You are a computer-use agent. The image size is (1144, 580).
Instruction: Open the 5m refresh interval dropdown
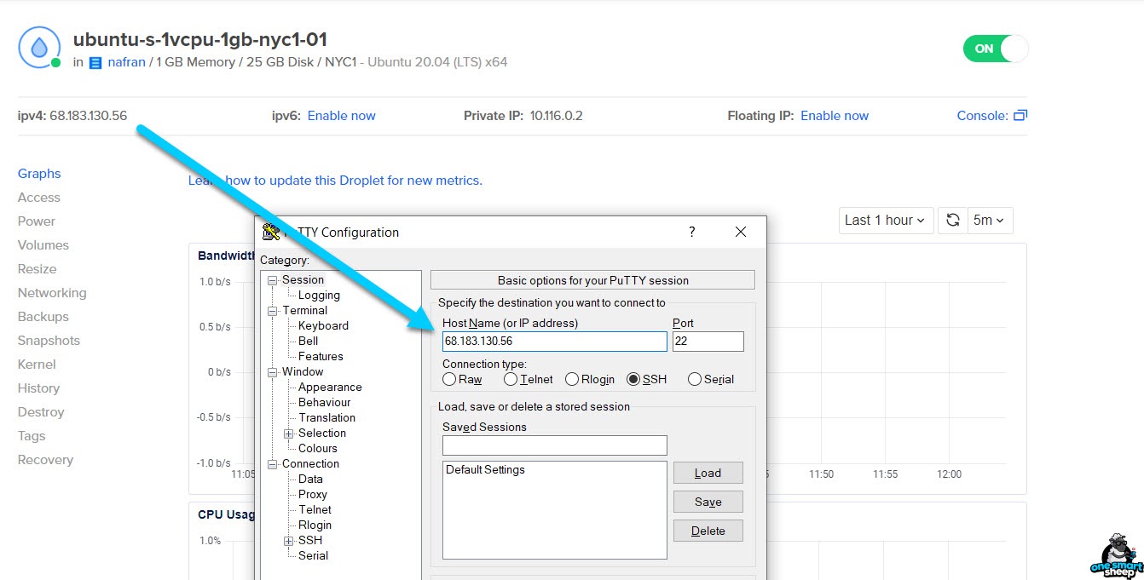coord(990,221)
